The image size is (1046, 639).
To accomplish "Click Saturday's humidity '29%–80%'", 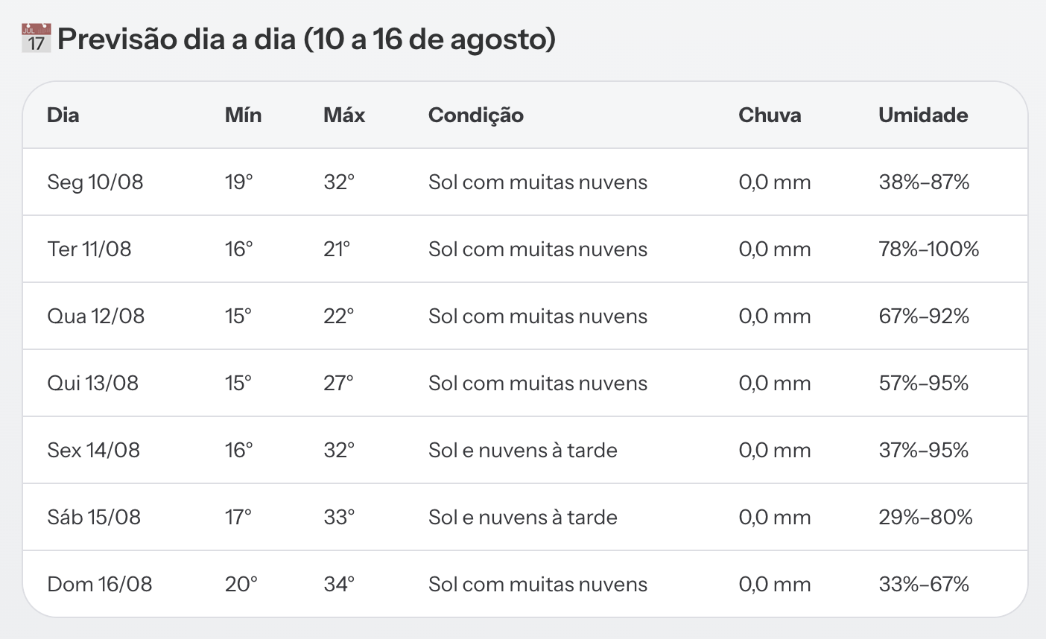I will click(926, 517).
